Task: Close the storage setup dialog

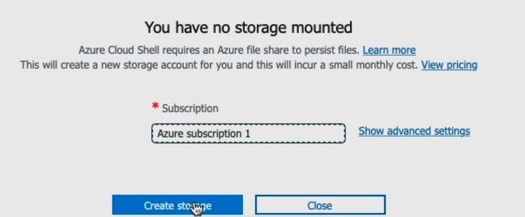Action: click(x=320, y=205)
